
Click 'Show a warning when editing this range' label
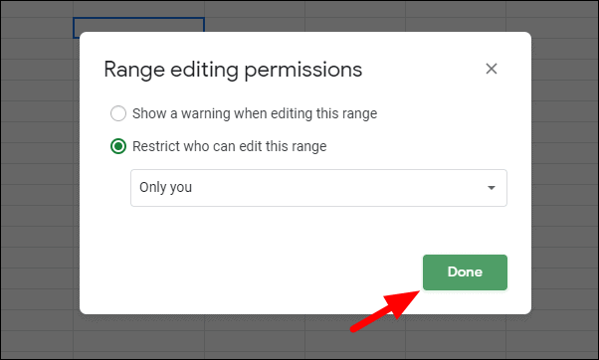click(255, 113)
